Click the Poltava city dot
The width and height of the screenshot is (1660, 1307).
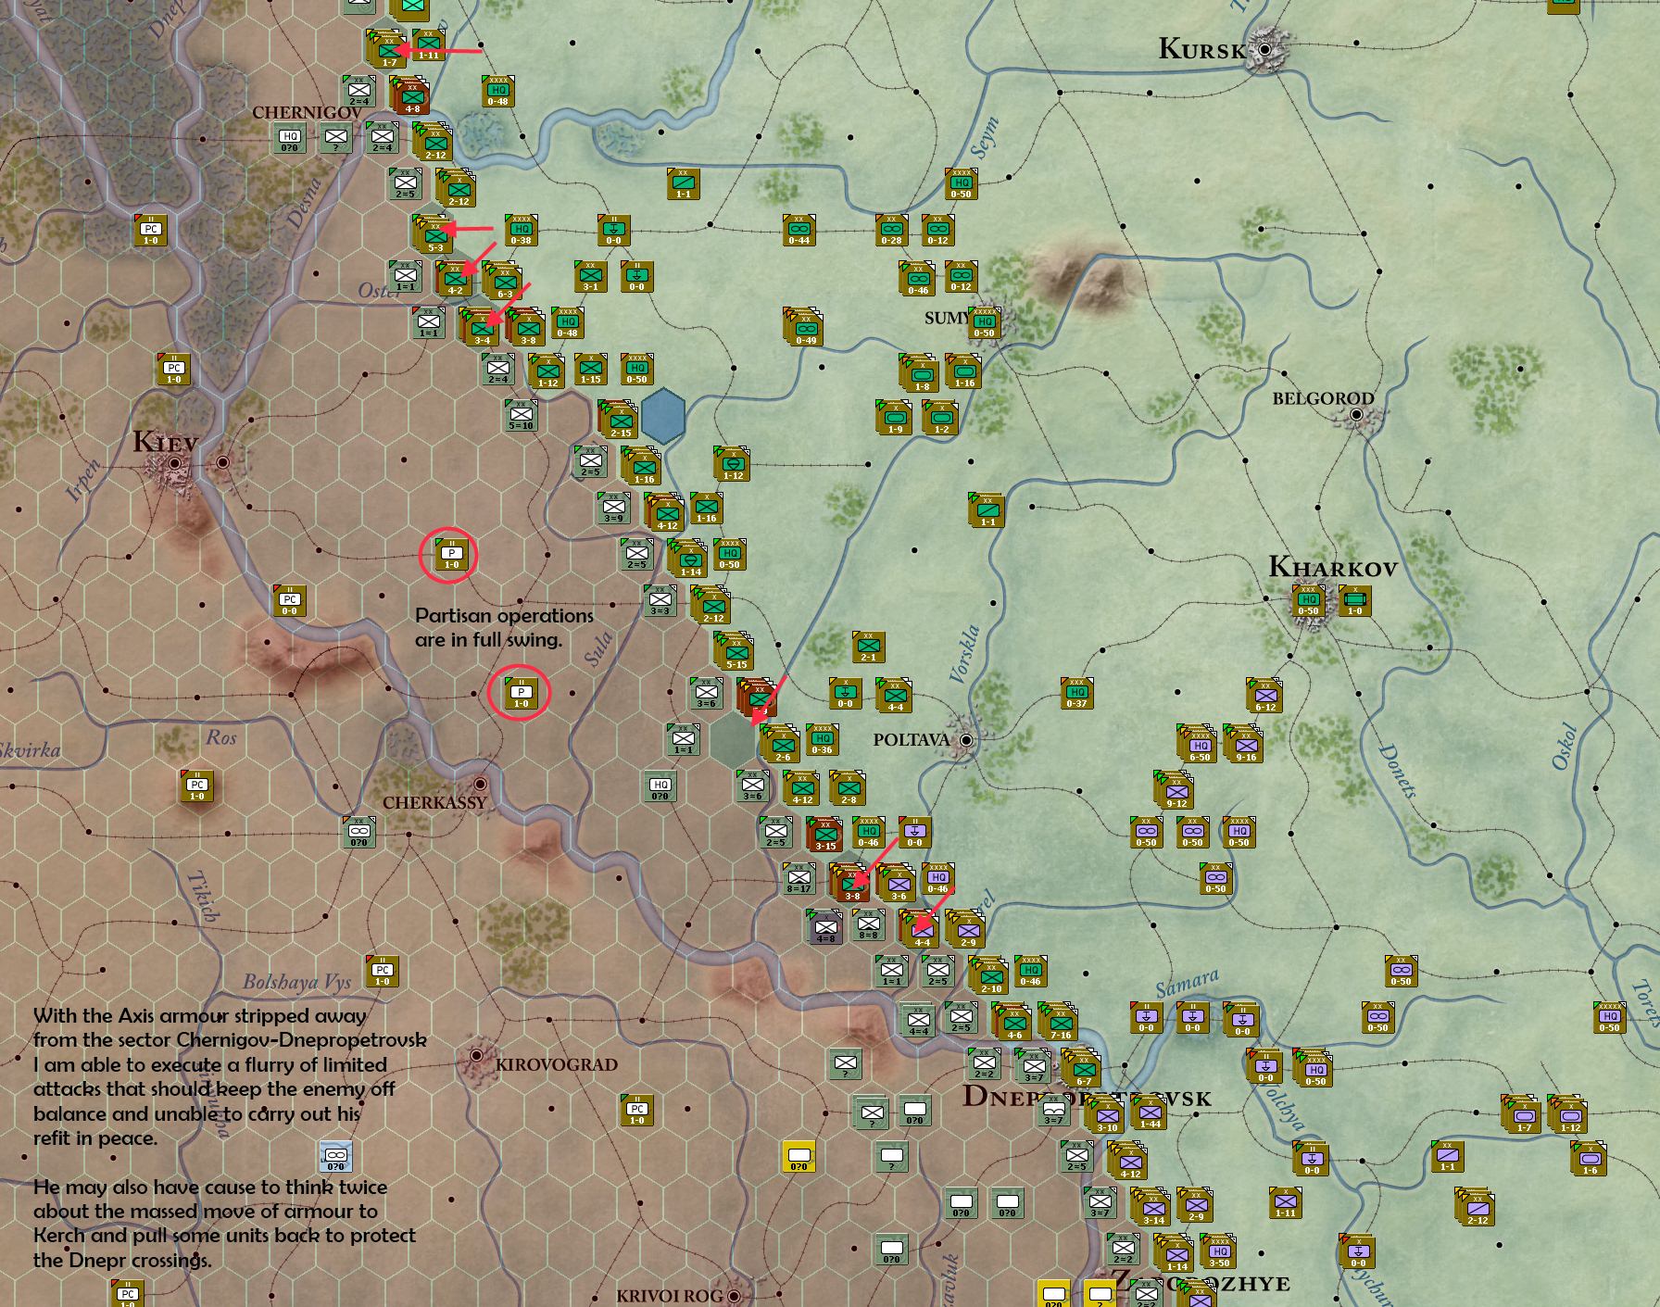point(966,740)
